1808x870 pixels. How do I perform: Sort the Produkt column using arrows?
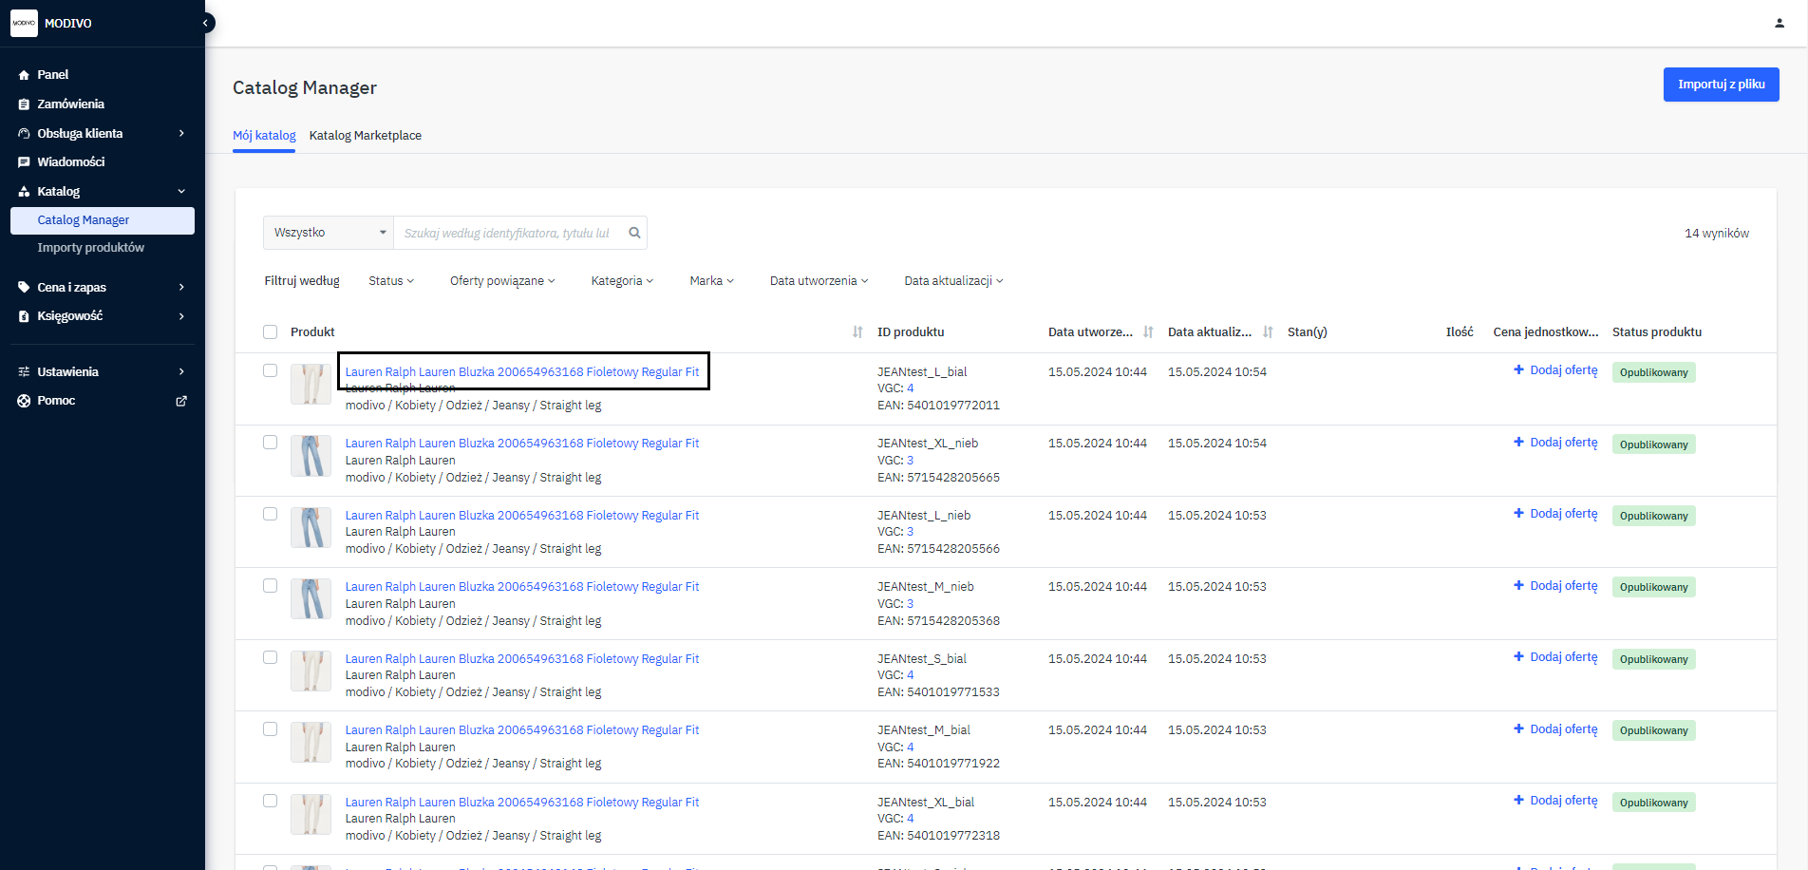coord(857,332)
